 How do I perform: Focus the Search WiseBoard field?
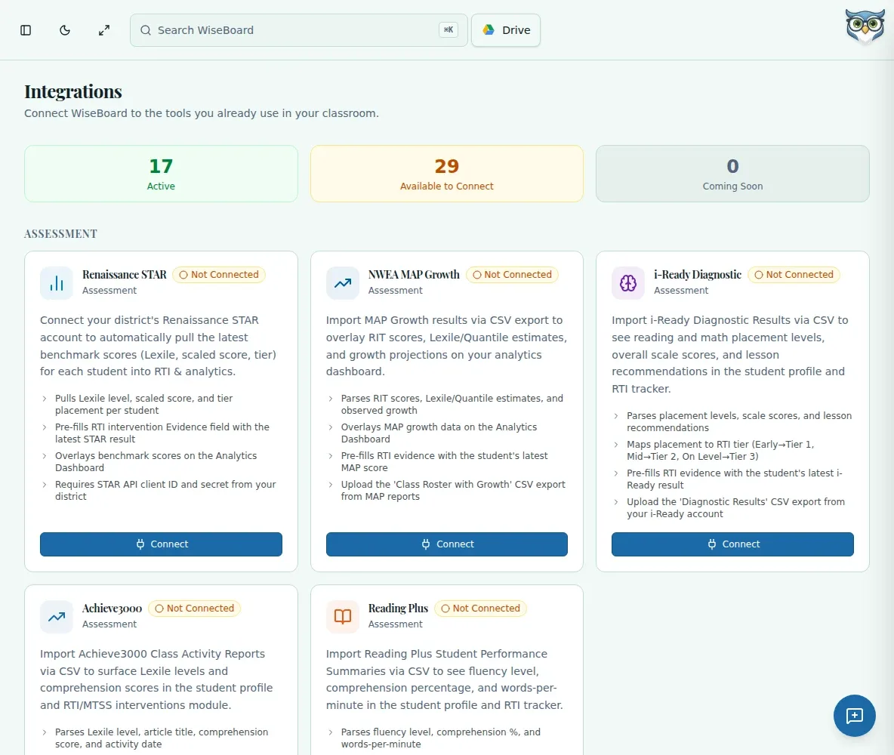point(299,30)
